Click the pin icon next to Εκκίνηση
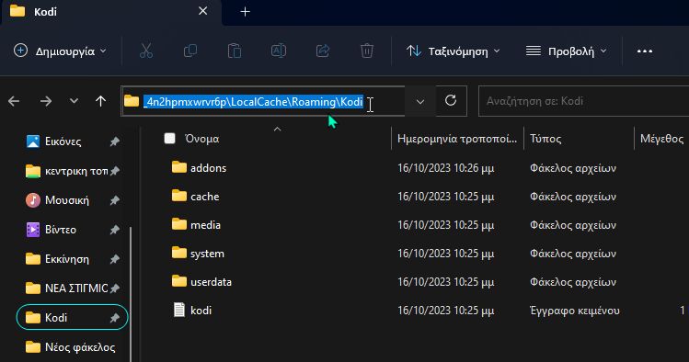Screen dimensions: 689x362 pyautogui.click(x=115, y=259)
